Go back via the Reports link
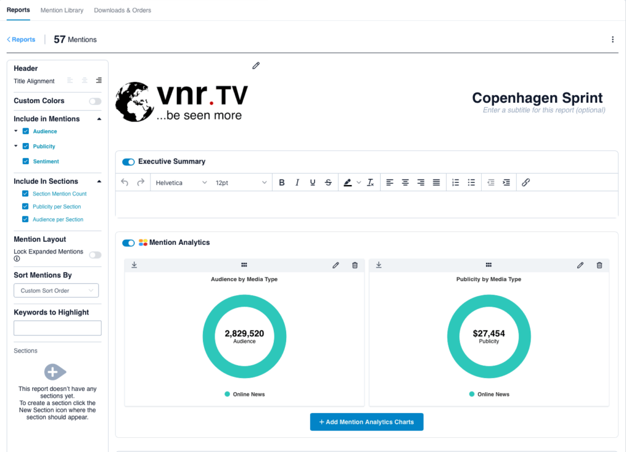The image size is (626, 452). pos(21,40)
